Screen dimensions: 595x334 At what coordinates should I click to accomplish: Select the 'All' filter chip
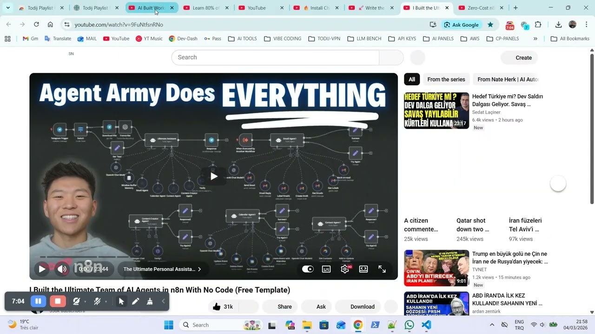click(412, 79)
